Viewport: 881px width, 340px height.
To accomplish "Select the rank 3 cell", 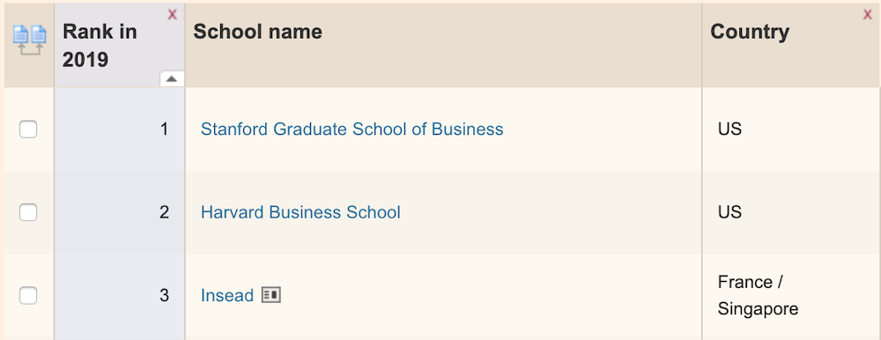I will coord(120,296).
